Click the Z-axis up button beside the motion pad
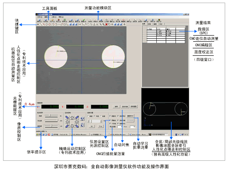 (x=83, y=119)
